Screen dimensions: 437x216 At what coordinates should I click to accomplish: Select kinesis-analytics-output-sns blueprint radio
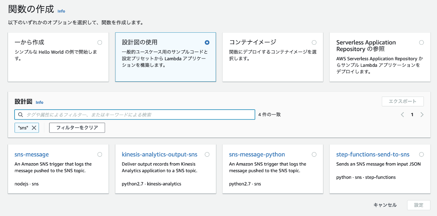207,154
